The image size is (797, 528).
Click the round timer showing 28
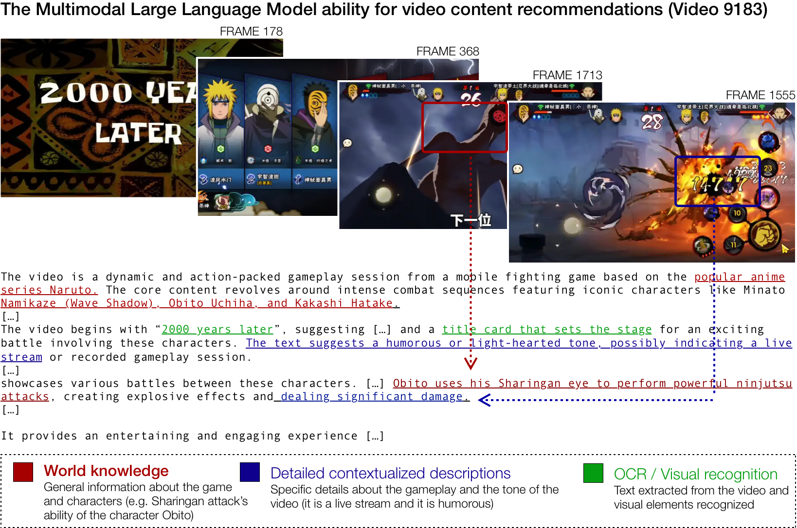[x=652, y=122]
